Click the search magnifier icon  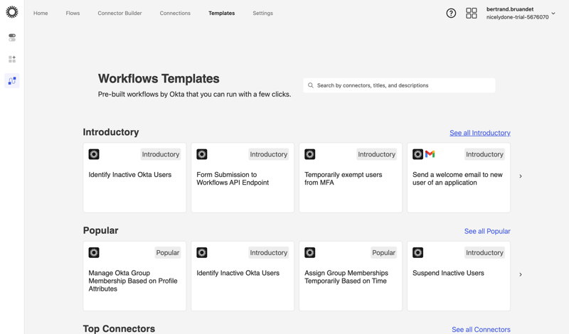click(311, 85)
